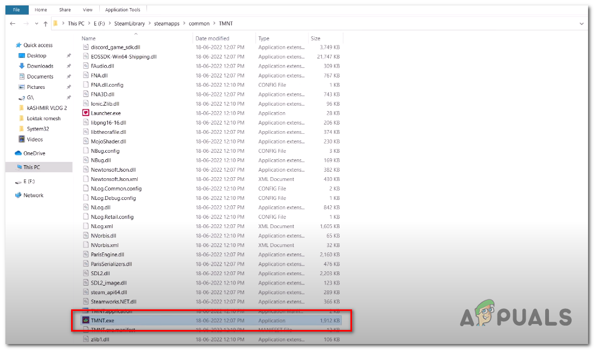Select Network in the sidebar
This screenshot has height=350, width=594.
[x=33, y=195]
